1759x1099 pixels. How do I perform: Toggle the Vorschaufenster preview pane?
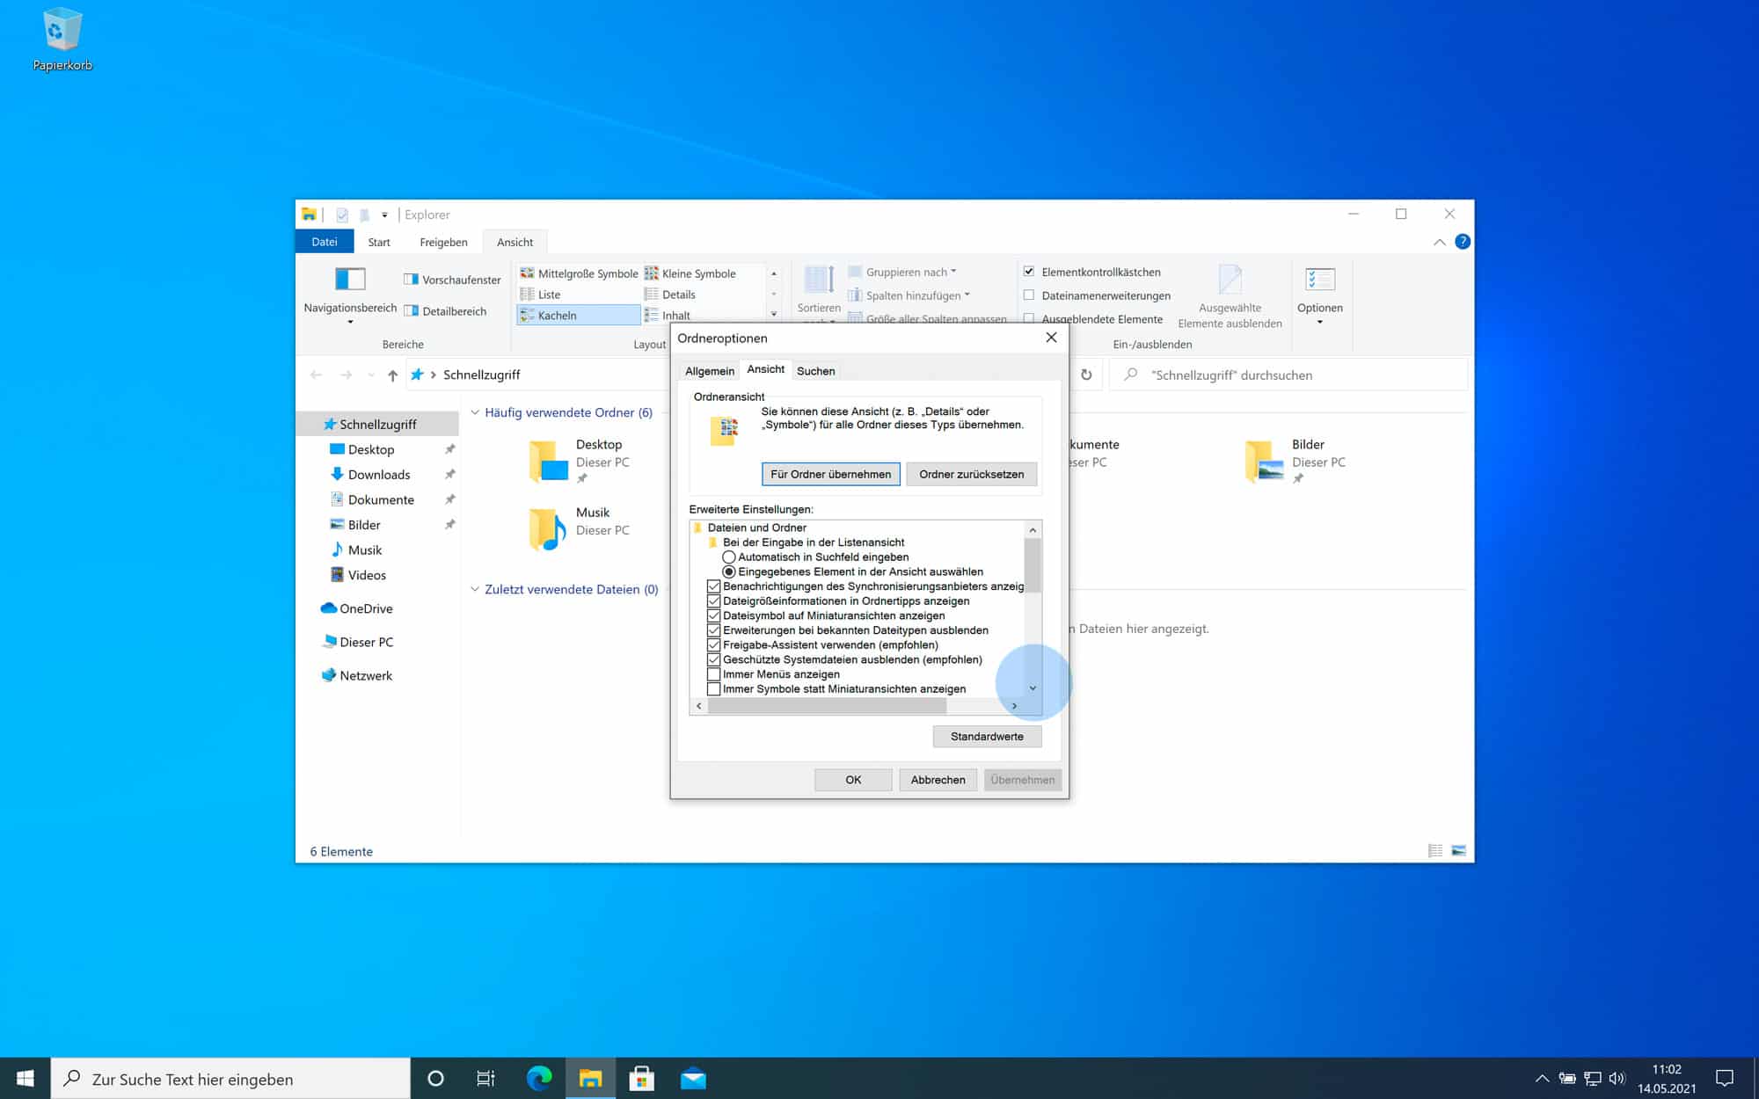point(452,280)
